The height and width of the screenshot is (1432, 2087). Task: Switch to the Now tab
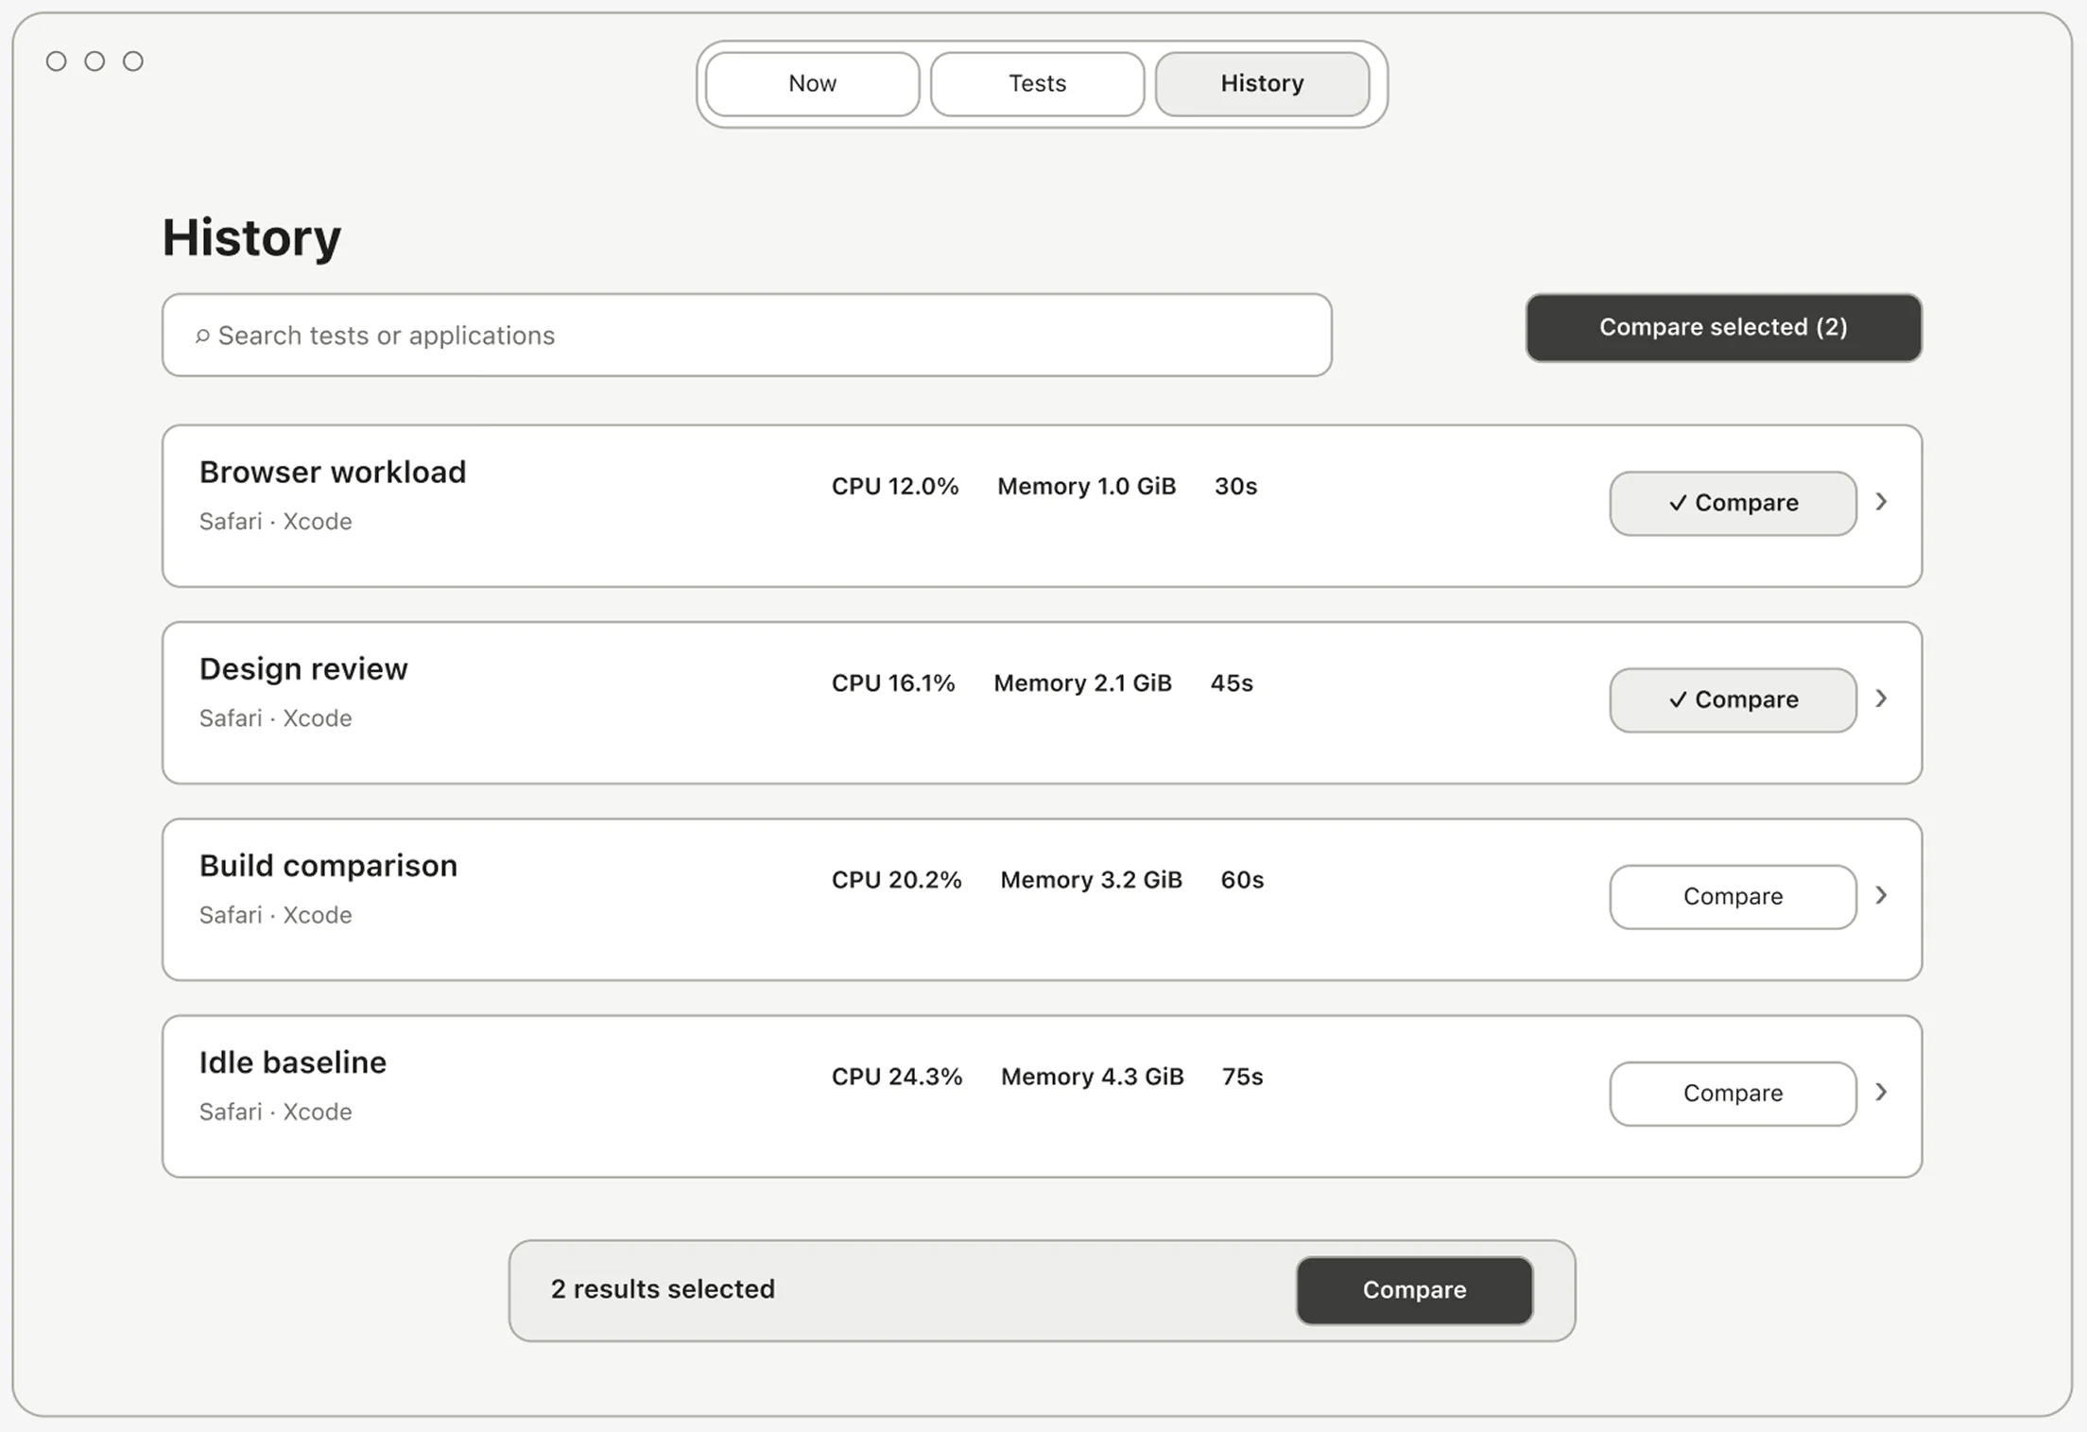click(812, 84)
